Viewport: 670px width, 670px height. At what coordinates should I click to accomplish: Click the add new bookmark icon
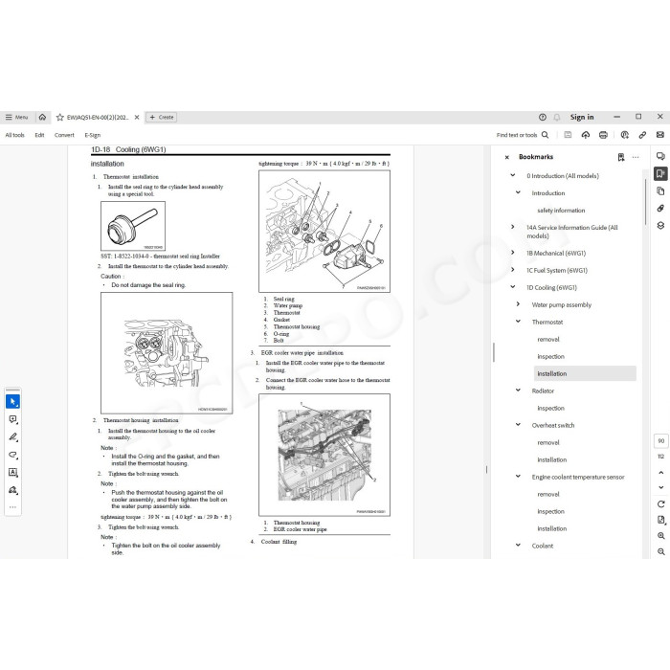click(x=621, y=157)
